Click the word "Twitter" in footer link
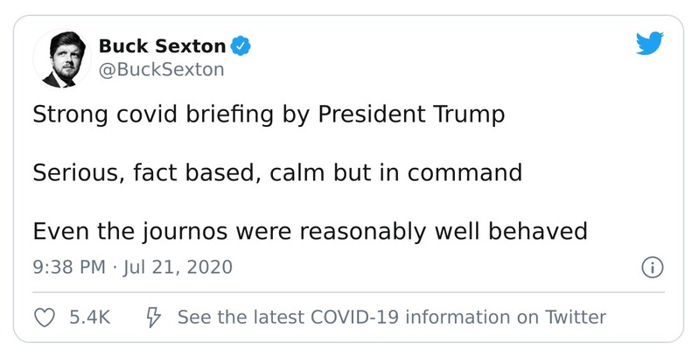This screenshot has height=357, width=699. click(x=575, y=316)
